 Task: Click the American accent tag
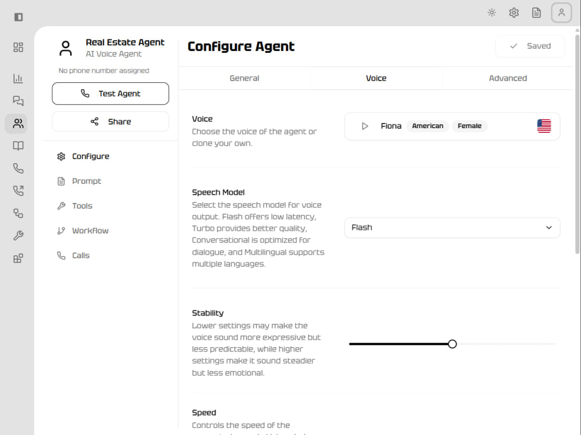[x=428, y=126]
